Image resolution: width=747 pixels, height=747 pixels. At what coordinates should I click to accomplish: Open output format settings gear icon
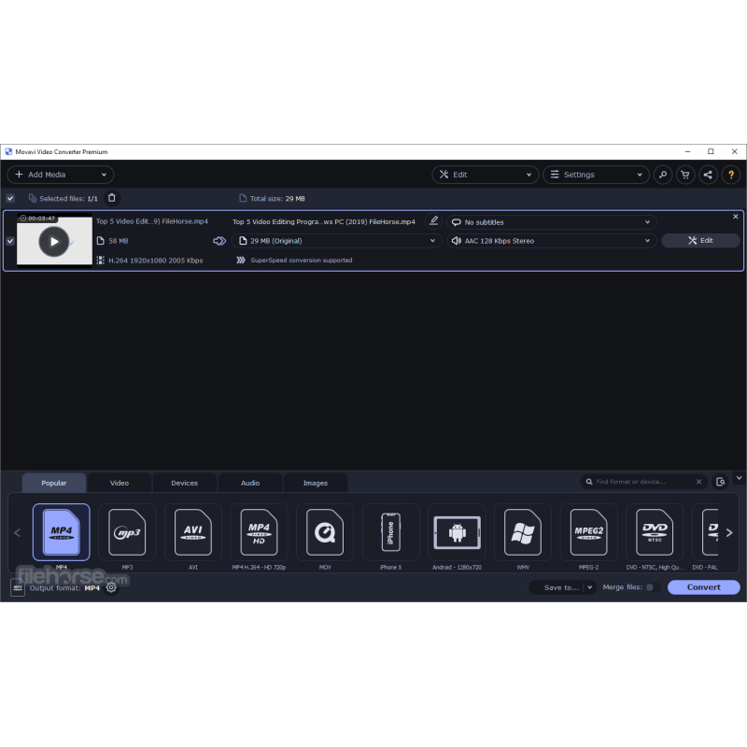(111, 587)
